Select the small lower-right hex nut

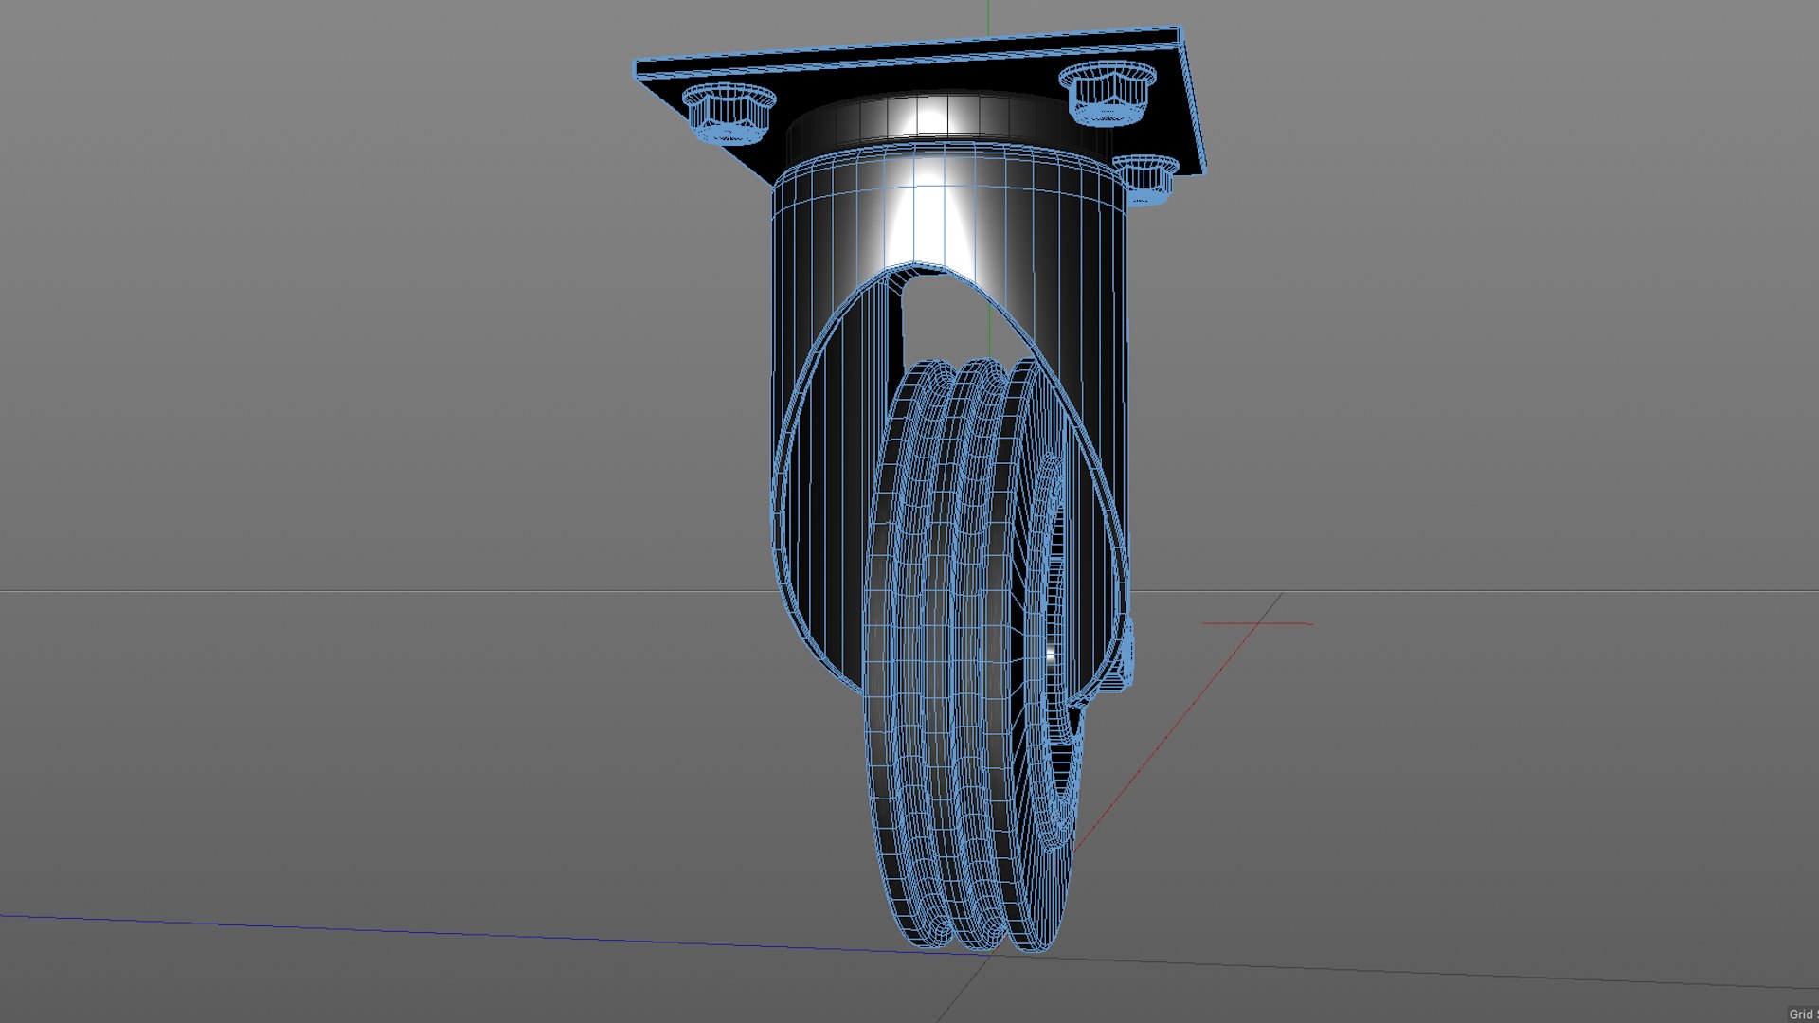(1146, 180)
